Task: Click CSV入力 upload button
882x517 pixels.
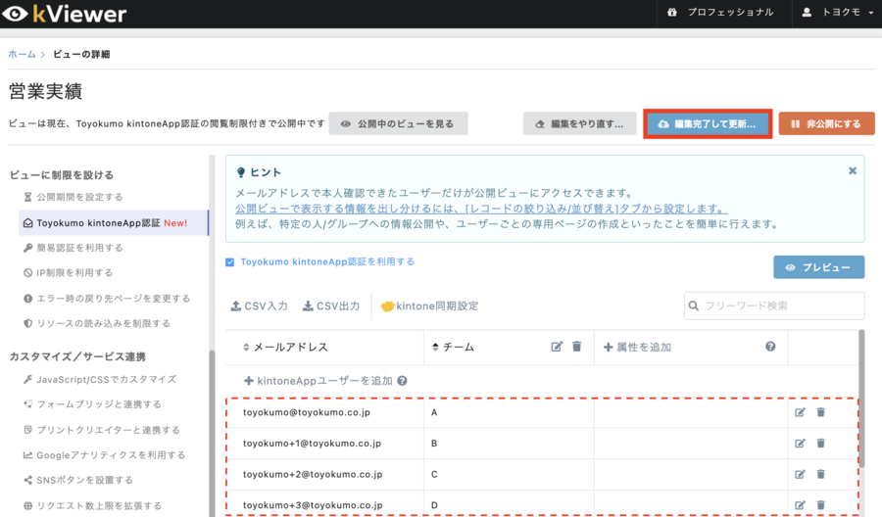Action: coord(260,306)
